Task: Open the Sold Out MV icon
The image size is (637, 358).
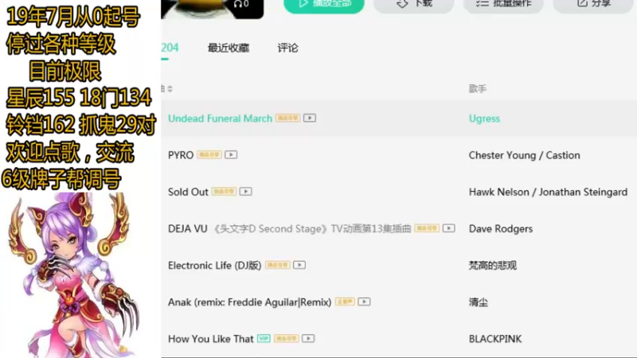Action: (246, 192)
